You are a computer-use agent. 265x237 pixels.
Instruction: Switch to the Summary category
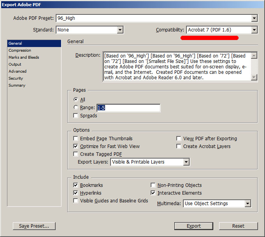coord(34,85)
